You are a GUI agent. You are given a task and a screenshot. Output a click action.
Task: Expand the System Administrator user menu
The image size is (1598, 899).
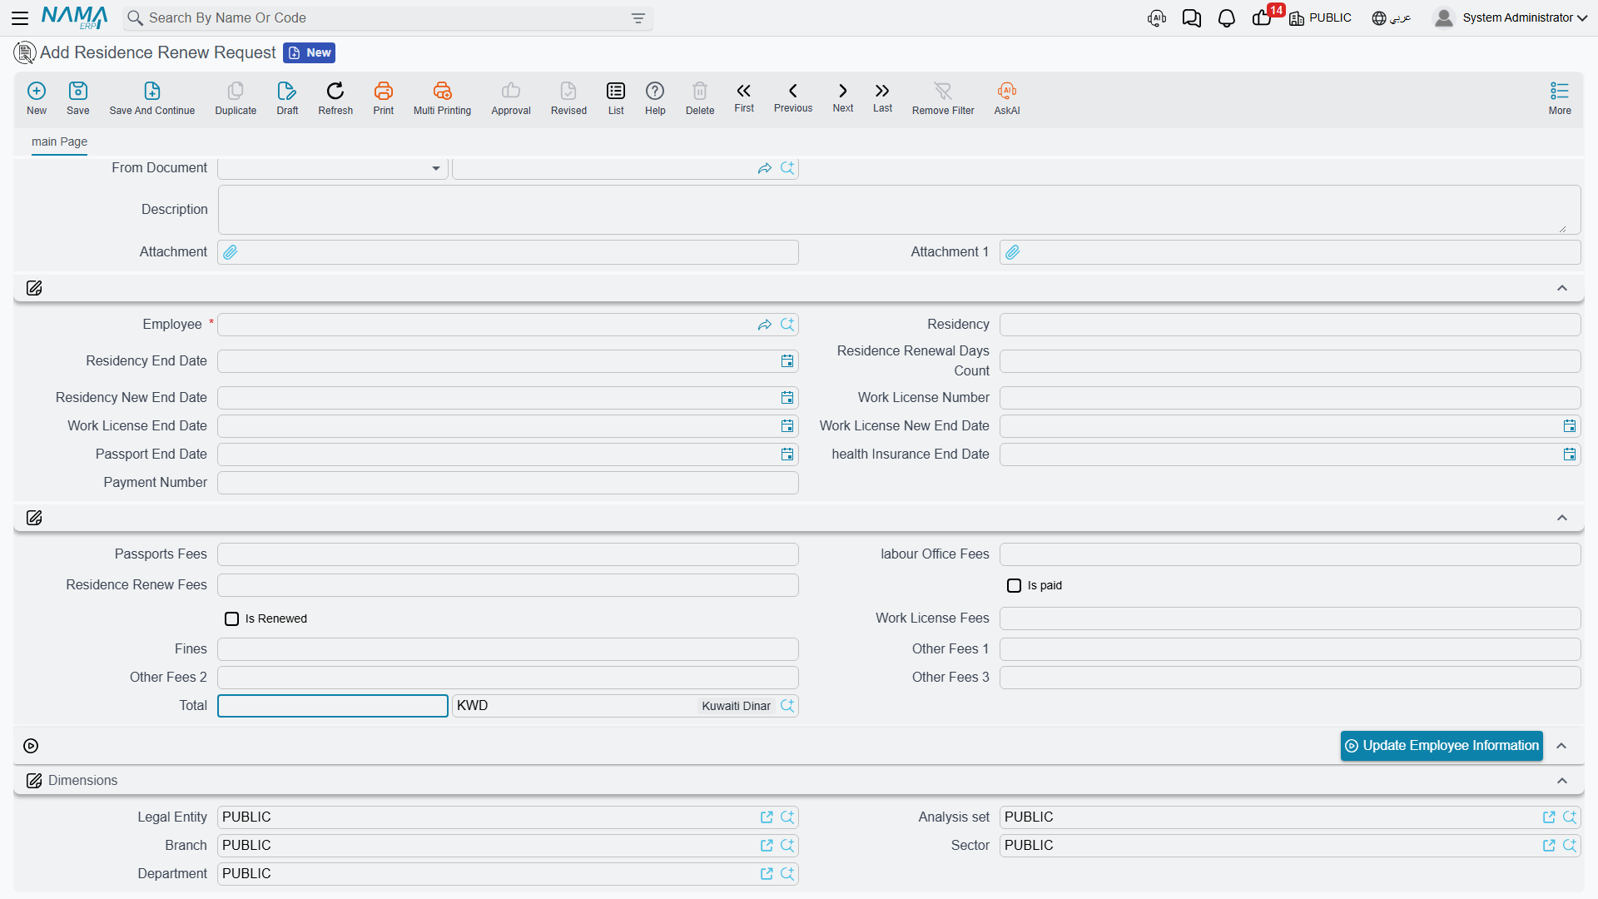pos(1511,18)
